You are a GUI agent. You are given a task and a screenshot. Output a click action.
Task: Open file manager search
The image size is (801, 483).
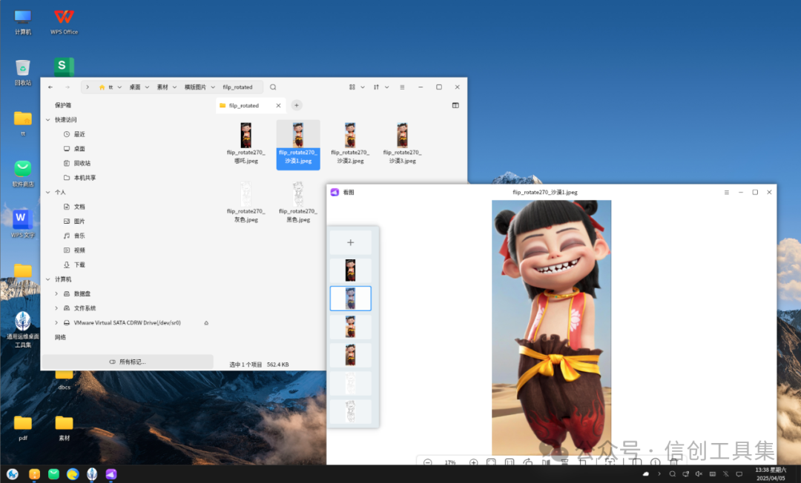(273, 87)
